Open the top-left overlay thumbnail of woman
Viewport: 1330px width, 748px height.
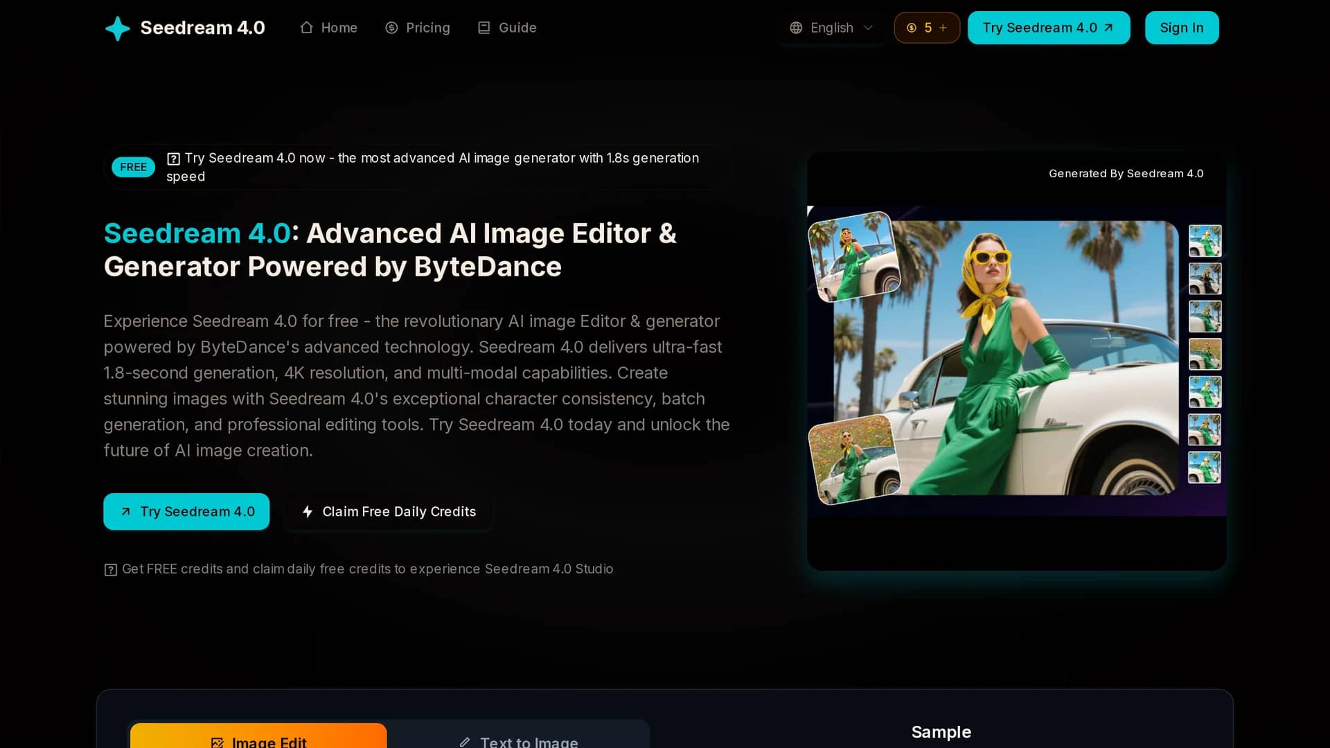click(x=854, y=256)
